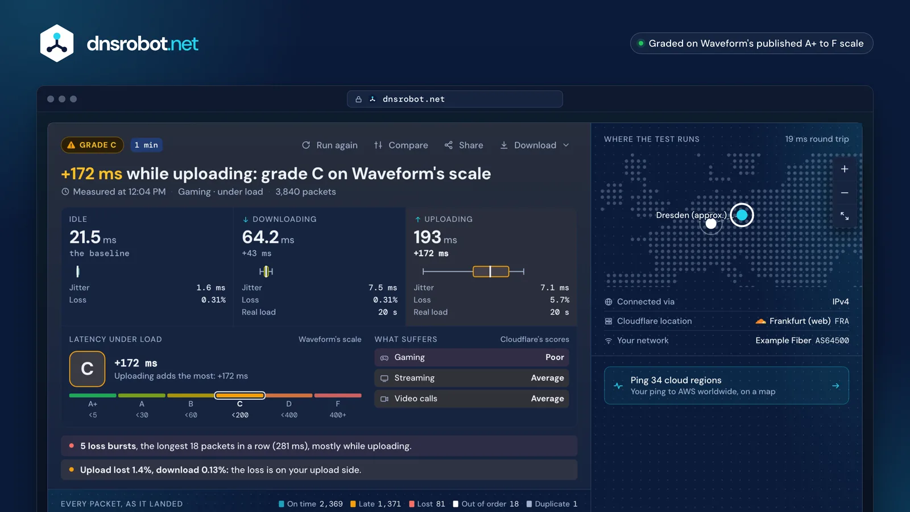Click the download arrow icon
Viewport: 910px width, 512px height.
(504, 145)
